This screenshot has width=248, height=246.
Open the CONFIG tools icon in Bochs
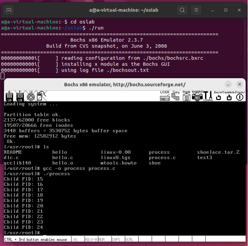(x=208, y=96)
